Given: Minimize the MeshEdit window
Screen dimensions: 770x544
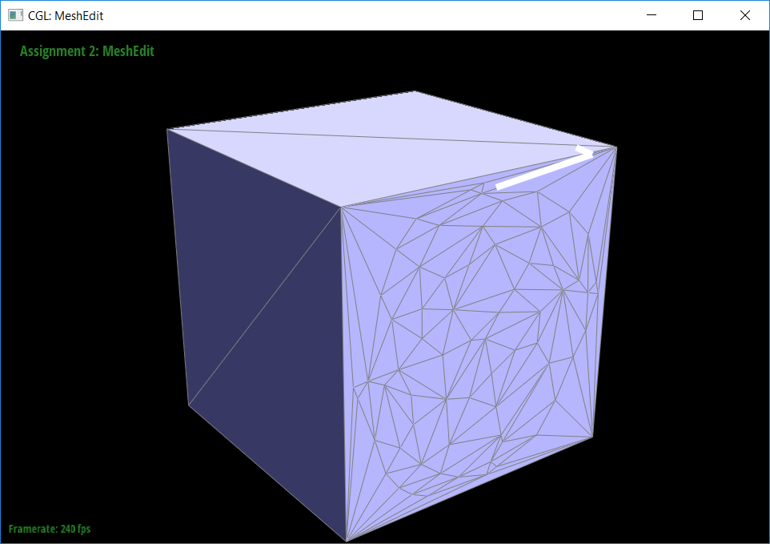Looking at the screenshot, I should click(652, 15).
